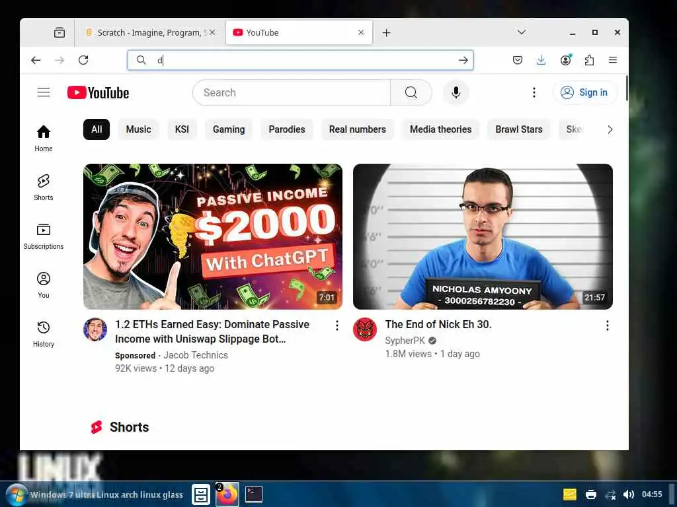
Task: Open Jacob Technics channel name link
Action: pos(196,355)
